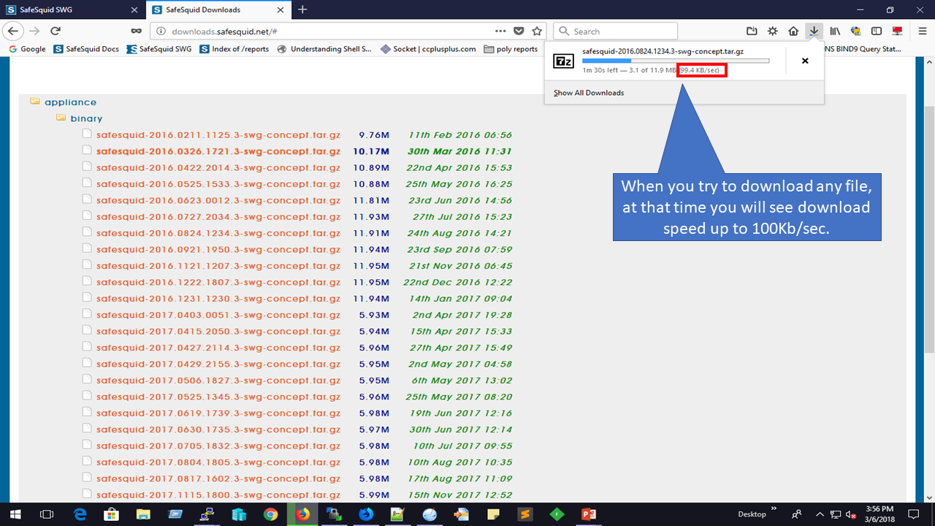The width and height of the screenshot is (935, 526).
Task: Open the Microsoft Store taskbar icon
Action: point(112,514)
